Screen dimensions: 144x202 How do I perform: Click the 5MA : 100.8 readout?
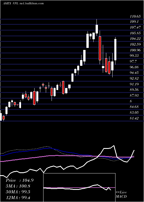(x=18, y=186)
